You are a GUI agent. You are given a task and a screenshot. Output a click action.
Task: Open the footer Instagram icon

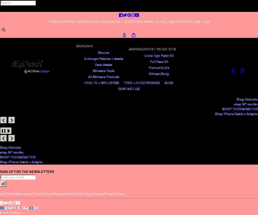(x=14, y=203)
